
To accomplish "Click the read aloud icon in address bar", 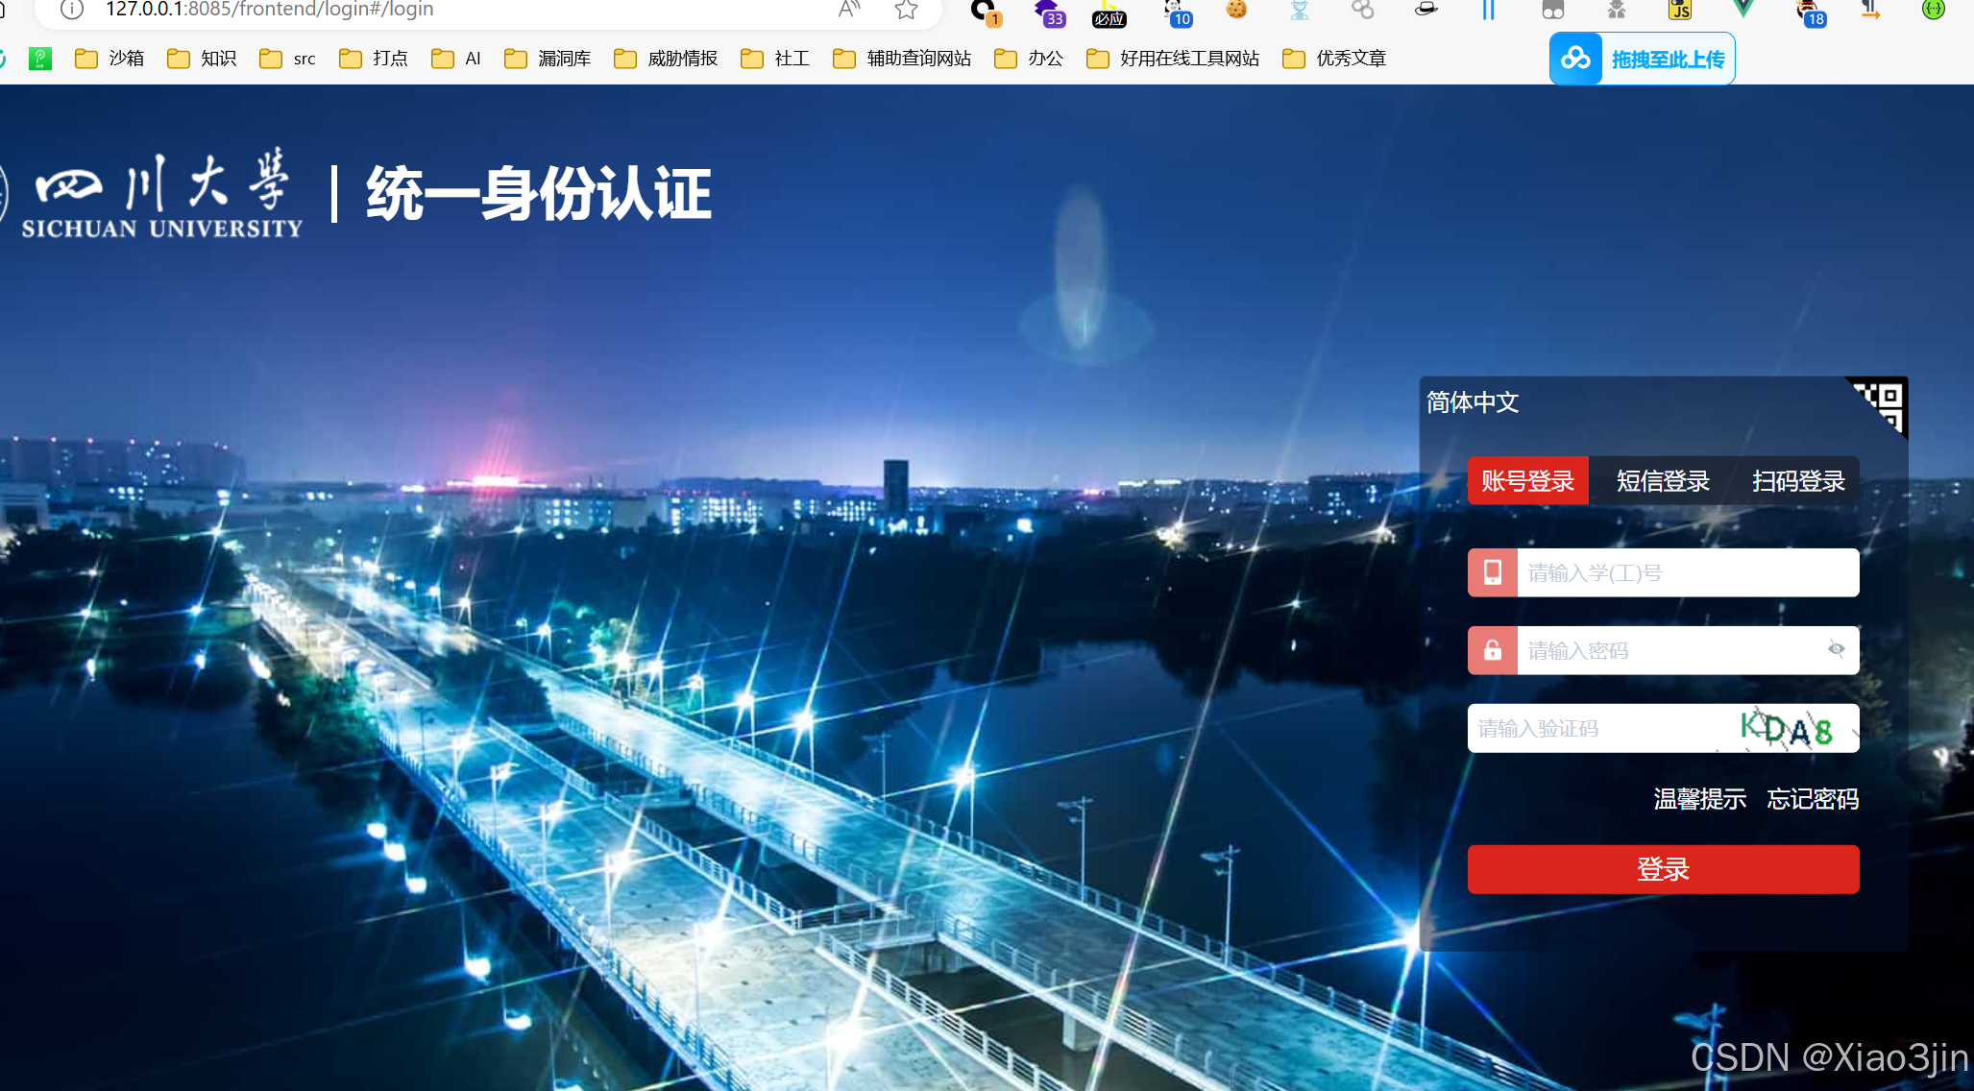I will tap(848, 10).
